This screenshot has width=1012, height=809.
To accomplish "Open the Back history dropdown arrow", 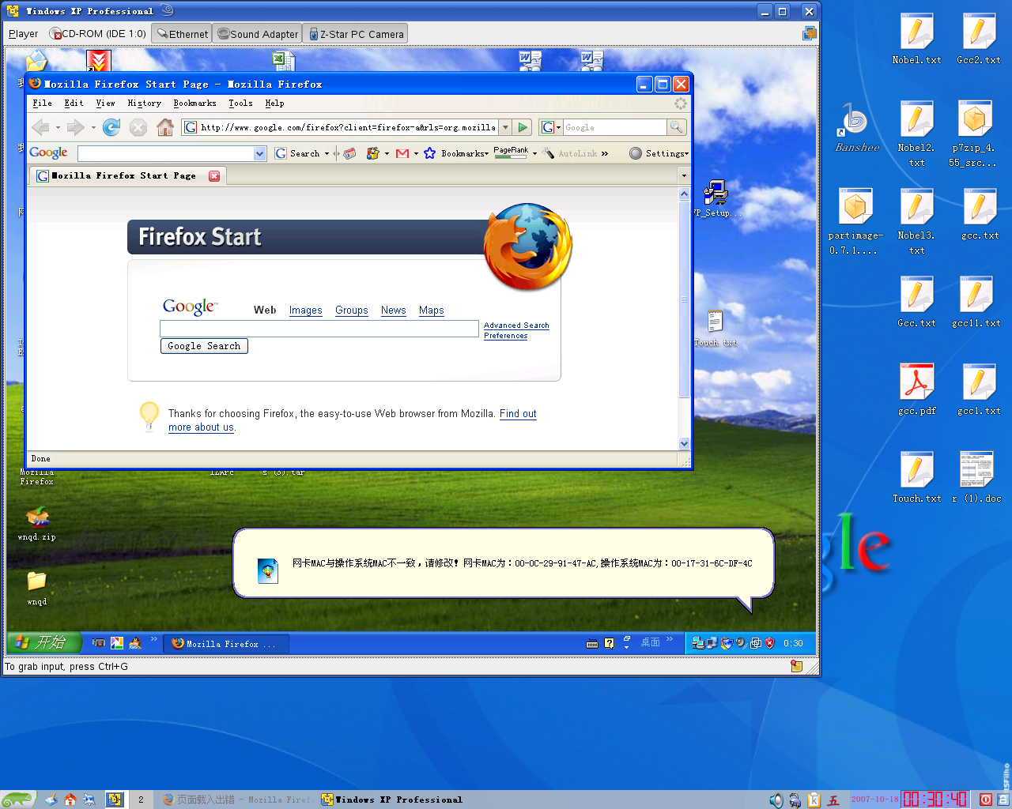I will pos(58,127).
